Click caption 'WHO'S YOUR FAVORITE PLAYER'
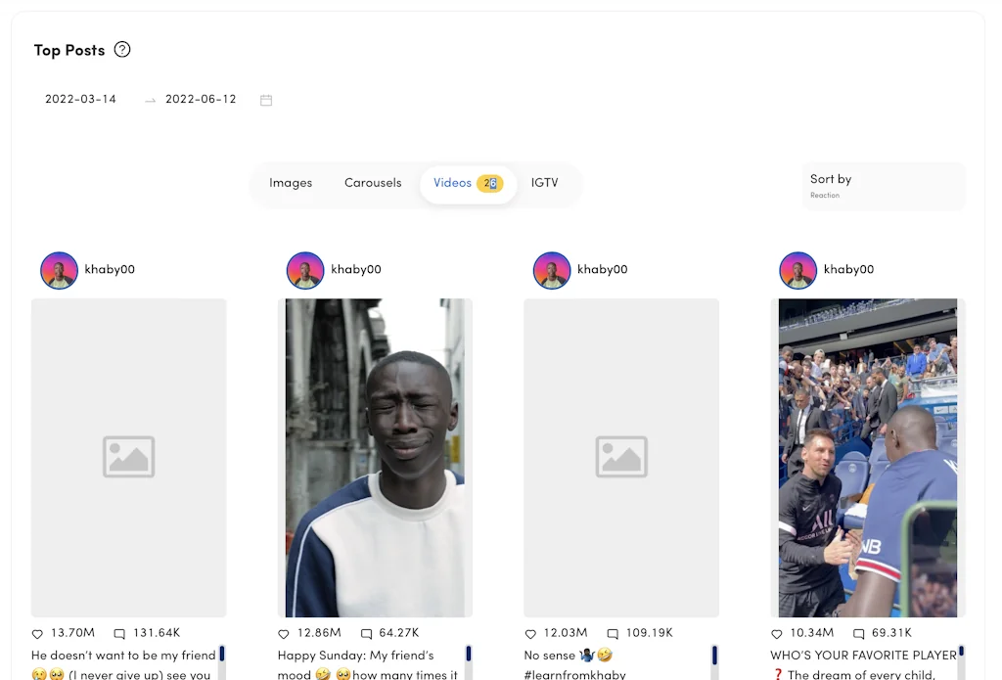Screen dimensions: 1002x680 tap(863, 656)
